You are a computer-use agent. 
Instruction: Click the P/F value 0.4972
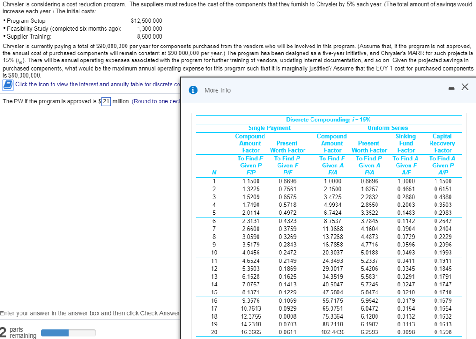pos(287,213)
